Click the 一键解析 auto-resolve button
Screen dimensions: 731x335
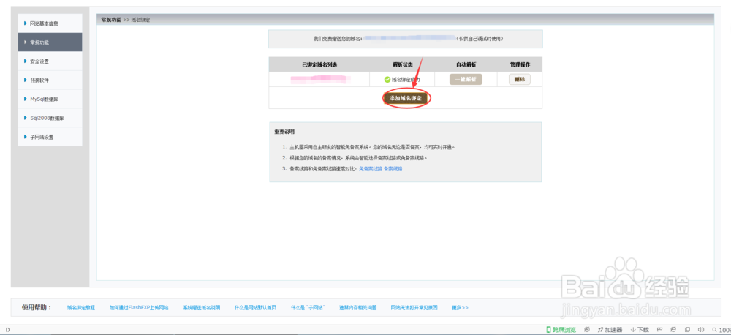(x=466, y=79)
